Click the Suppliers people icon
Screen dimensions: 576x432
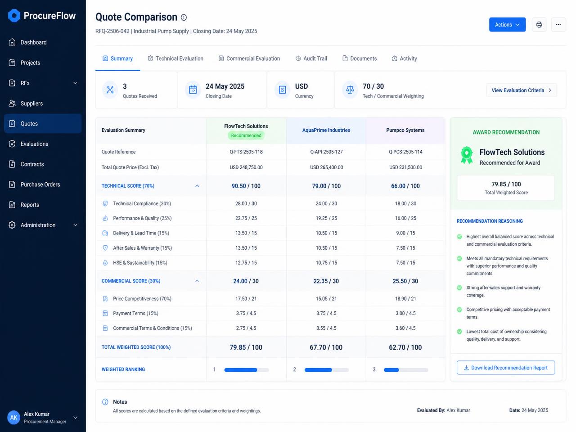point(12,103)
